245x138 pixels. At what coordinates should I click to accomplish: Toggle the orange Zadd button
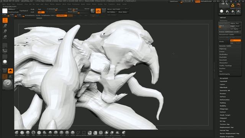click(41, 12)
